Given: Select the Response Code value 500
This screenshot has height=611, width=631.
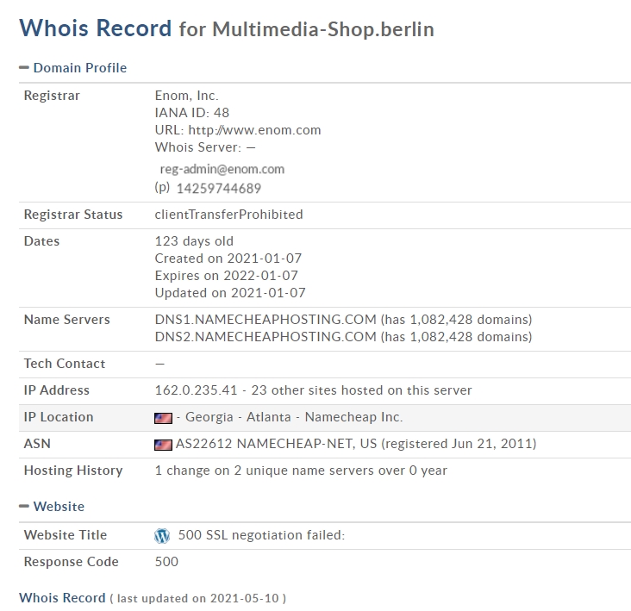Looking at the screenshot, I should [166, 562].
